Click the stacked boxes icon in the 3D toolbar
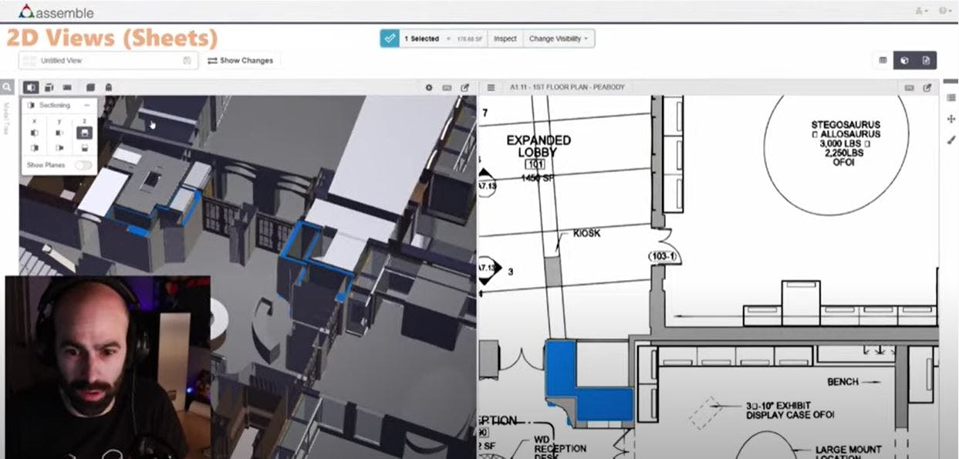The width and height of the screenshot is (959, 459). tap(49, 87)
